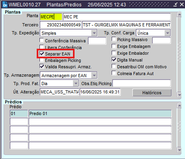The width and height of the screenshot is (185, 159).
Task: Click the form document icon in title bar
Action: tap(5, 4)
